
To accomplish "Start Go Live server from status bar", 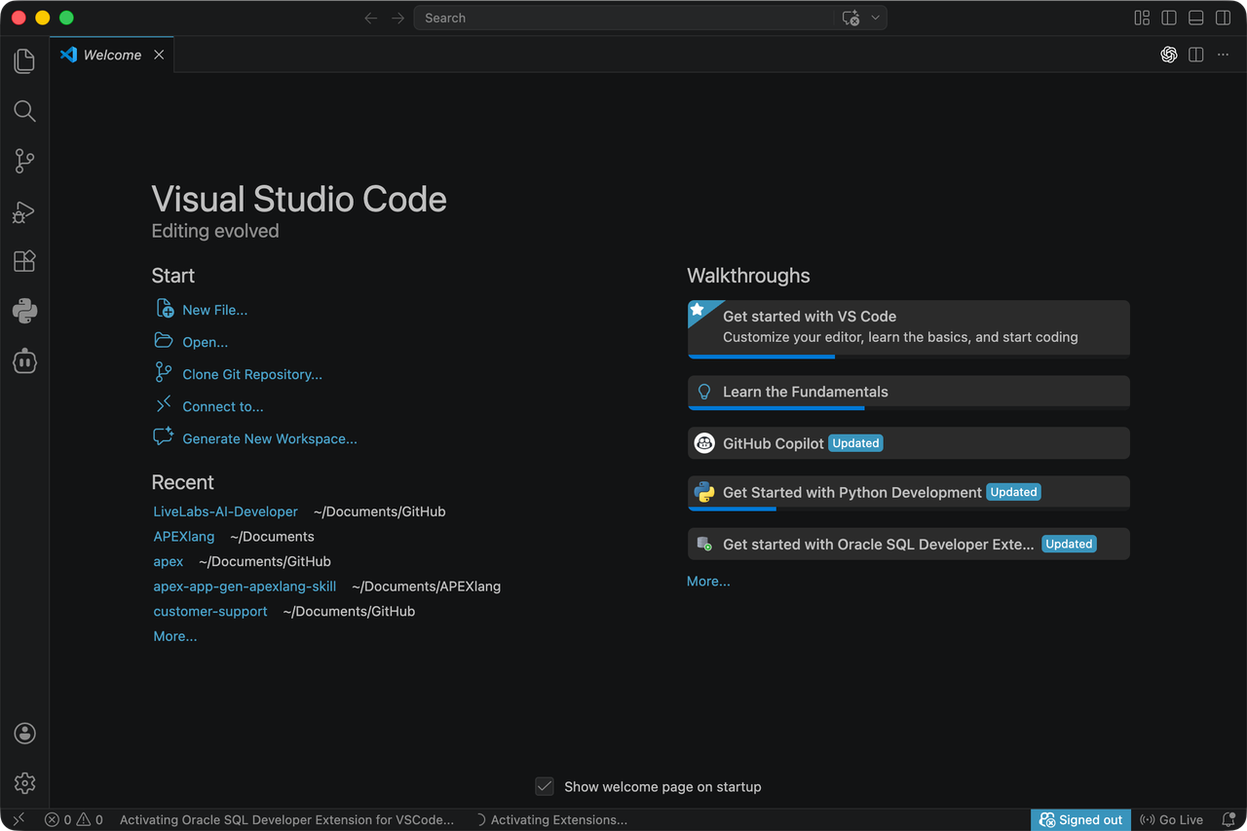I will [x=1171, y=820].
